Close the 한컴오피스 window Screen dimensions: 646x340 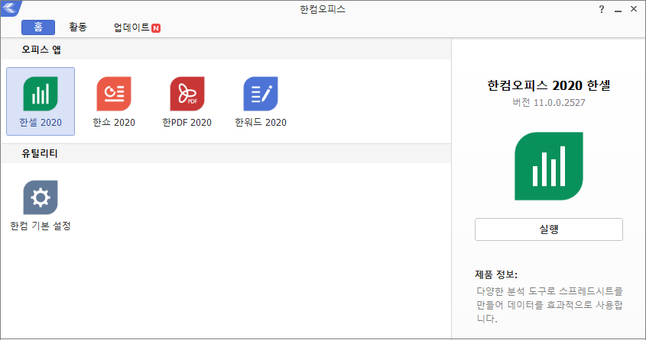[634, 9]
